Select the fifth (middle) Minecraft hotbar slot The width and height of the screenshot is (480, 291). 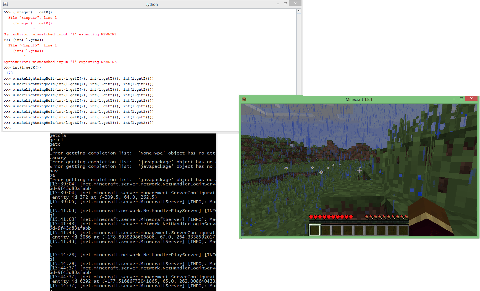pos(359,230)
